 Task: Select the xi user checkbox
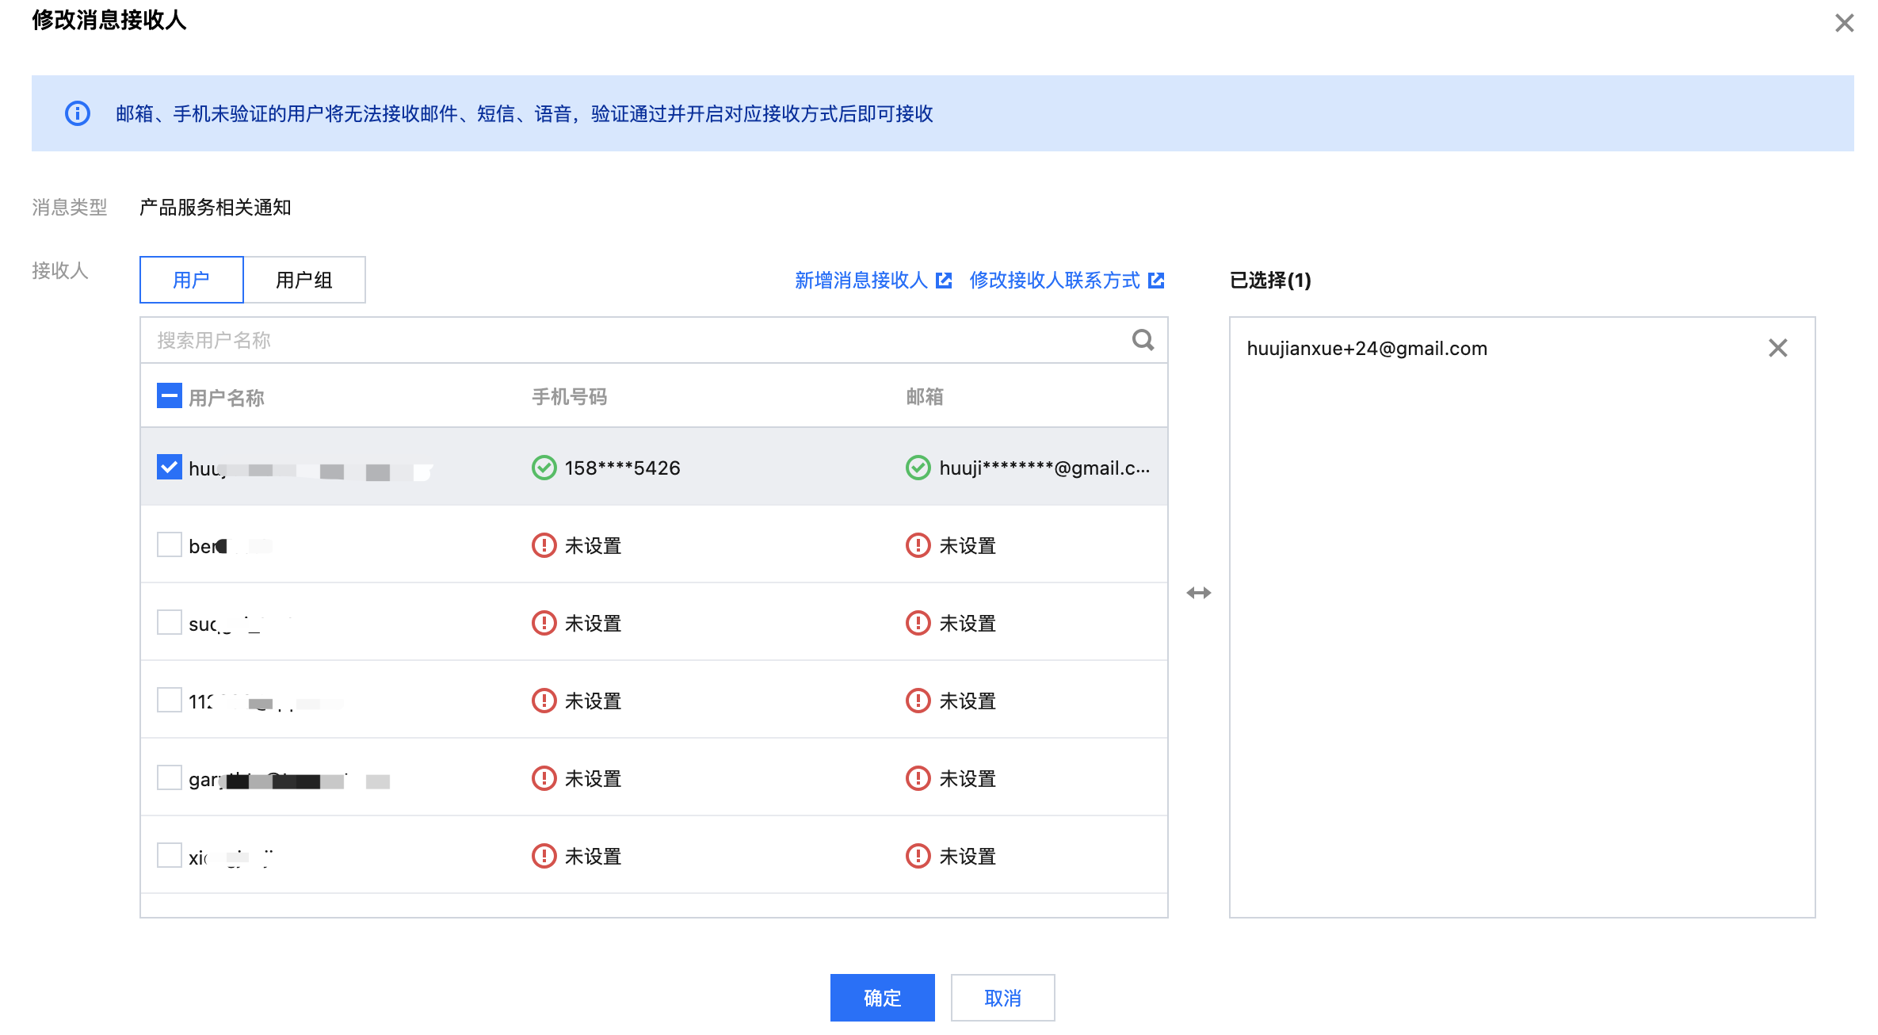pyautogui.click(x=170, y=856)
